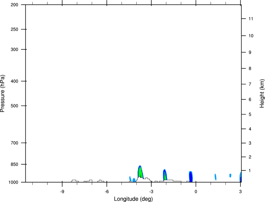The height and width of the screenshot is (202, 265).
Task: Click the -3 longitude tick label
Action: [151, 192]
